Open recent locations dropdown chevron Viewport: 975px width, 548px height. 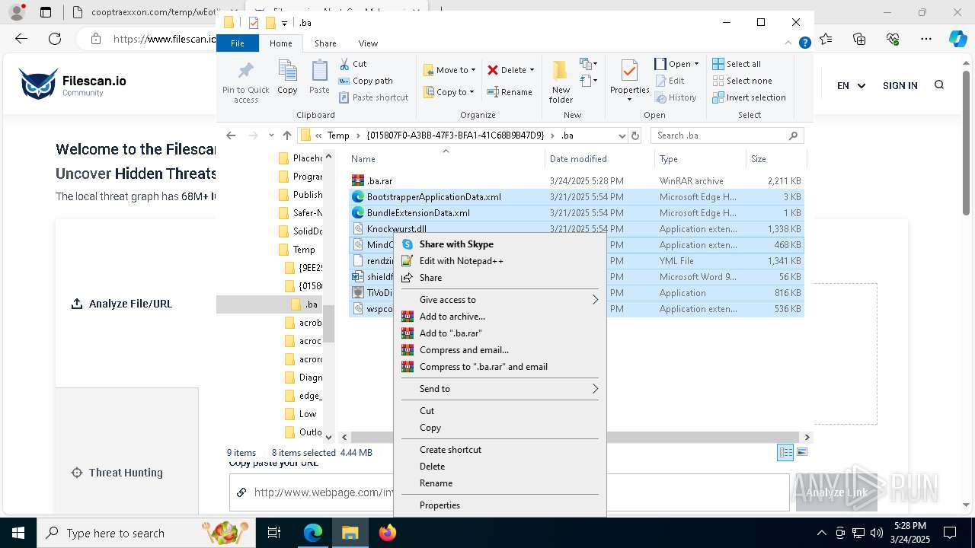[271, 135]
